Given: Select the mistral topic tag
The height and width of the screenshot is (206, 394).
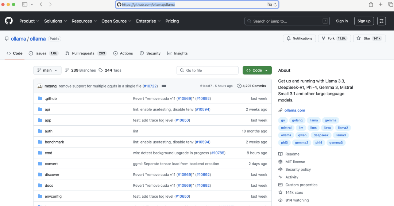Looking at the screenshot, I should (286, 128).
